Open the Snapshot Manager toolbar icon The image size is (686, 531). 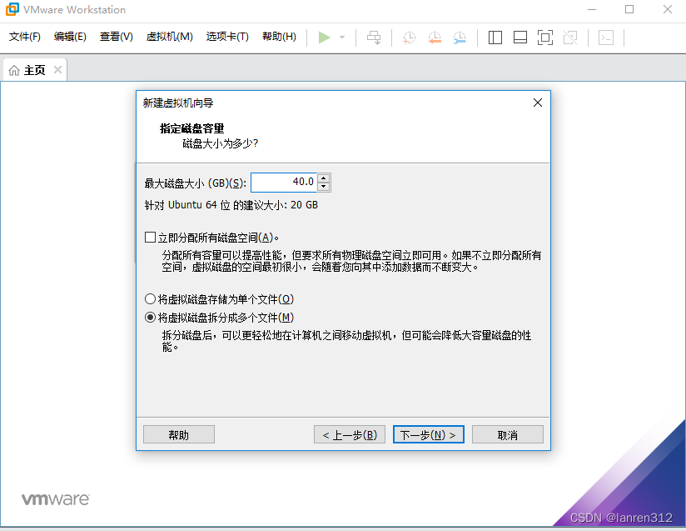pyautogui.click(x=460, y=38)
